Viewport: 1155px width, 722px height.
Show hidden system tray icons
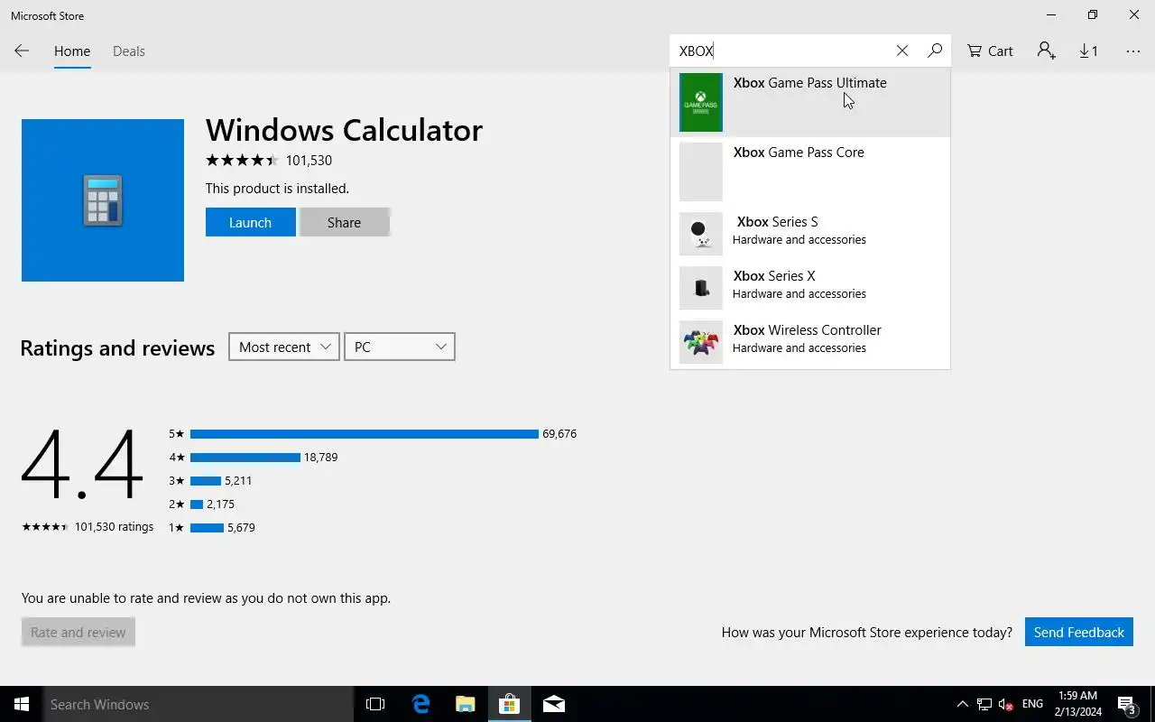[962, 704]
